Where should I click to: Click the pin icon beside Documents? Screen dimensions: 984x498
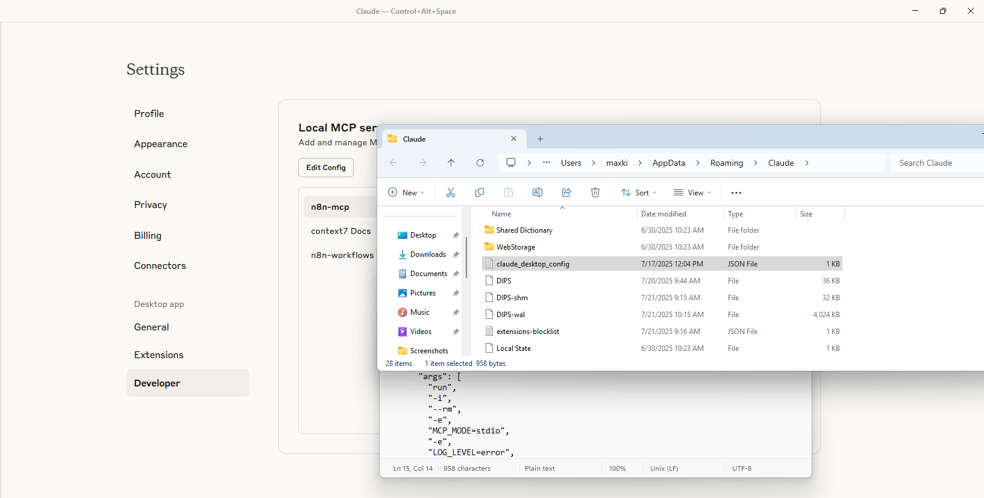456,274
